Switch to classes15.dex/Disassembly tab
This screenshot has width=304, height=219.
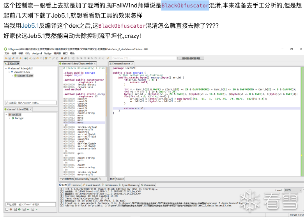point(77,64)
